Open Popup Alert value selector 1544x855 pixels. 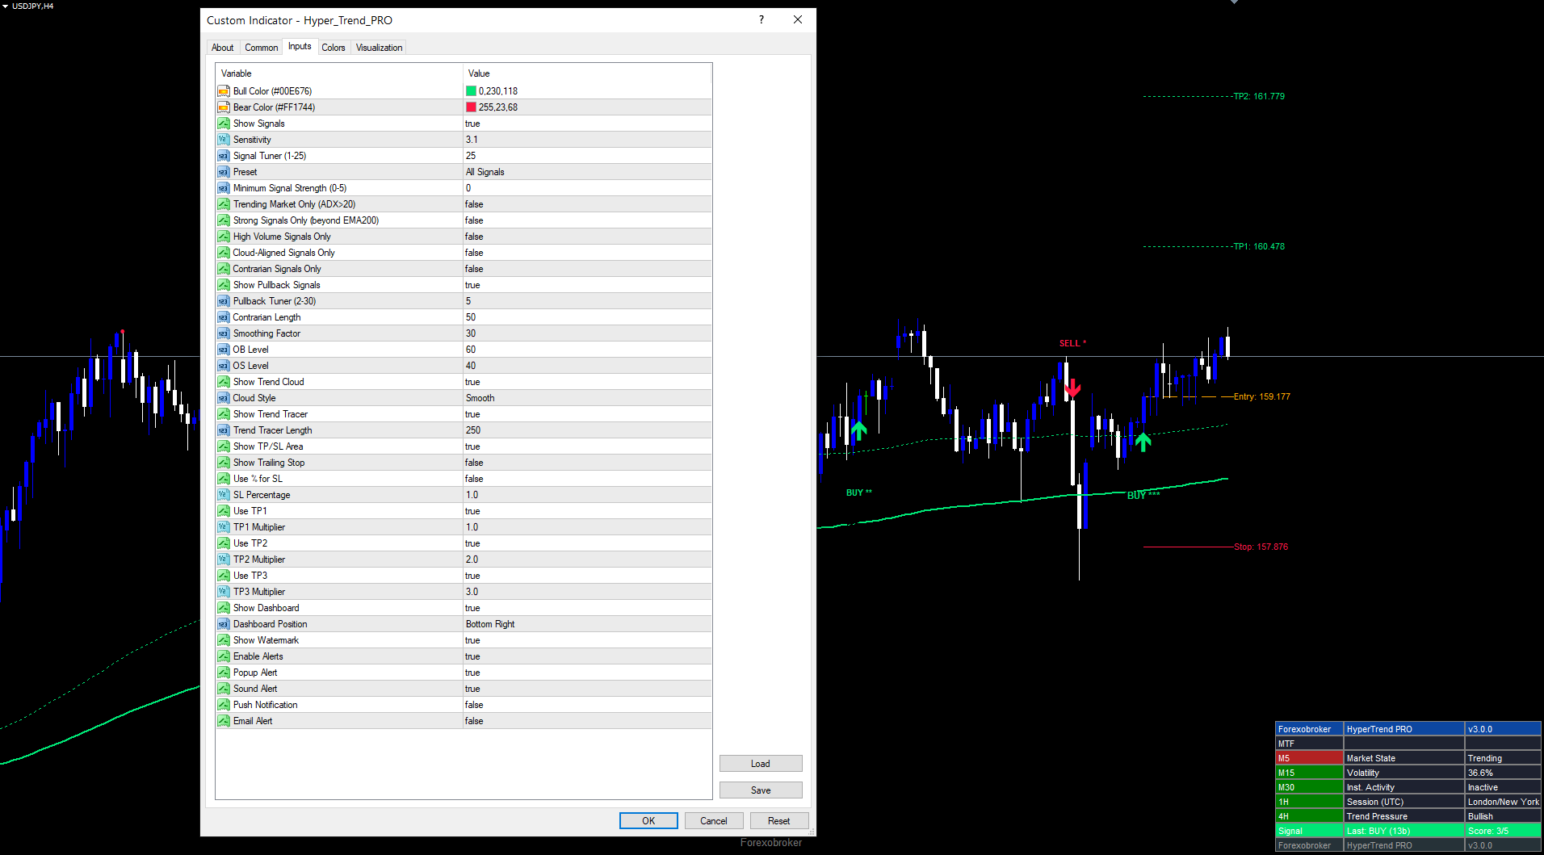(x=587, y=673)
